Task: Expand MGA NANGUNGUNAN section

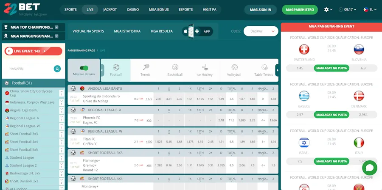Action: (56, 36)
